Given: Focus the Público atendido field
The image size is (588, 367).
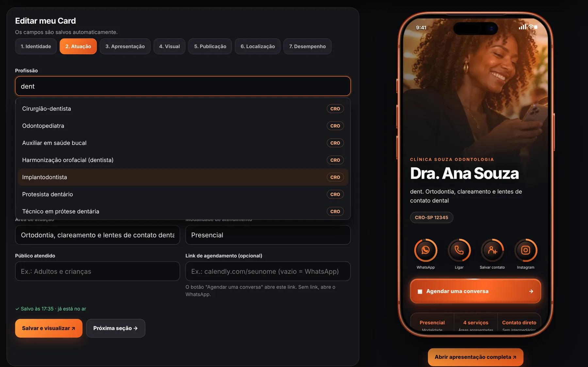Looking at the screenshot, I should pos(97,271).
